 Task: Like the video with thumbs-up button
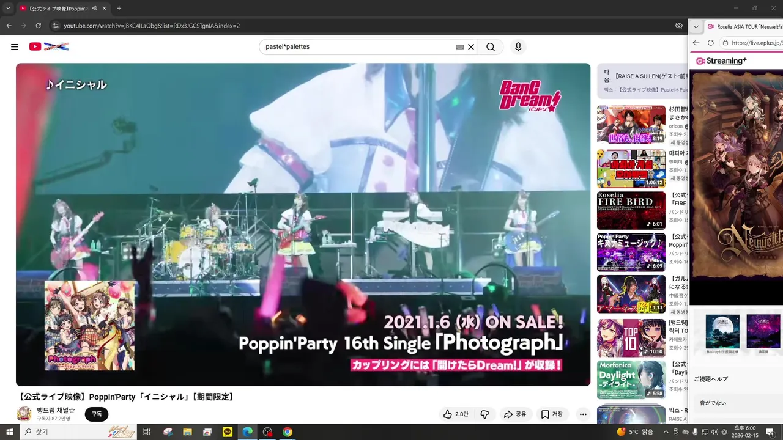point(456,414)
